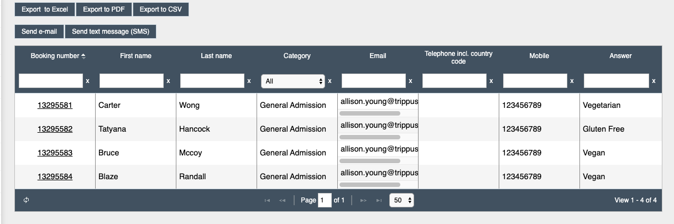Select the Hancock last name cell
The height and width of the screenshot is (224, 674).
coord(216,129)
